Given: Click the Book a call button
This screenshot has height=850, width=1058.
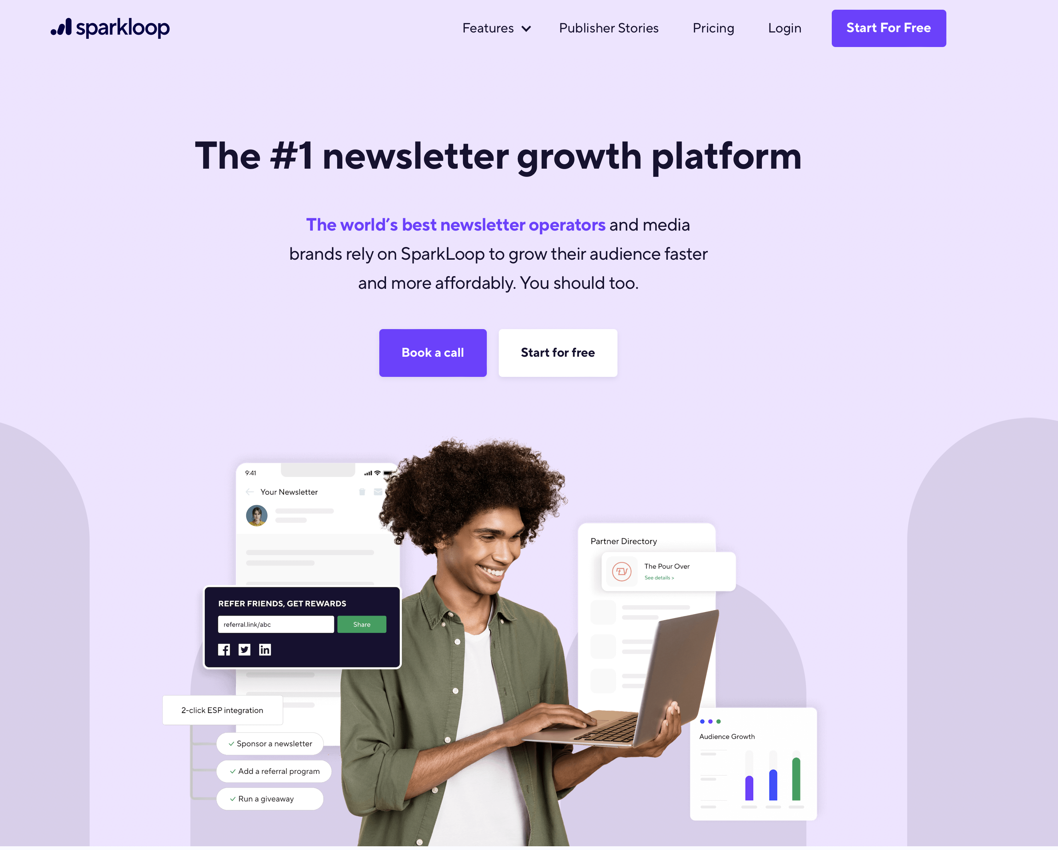Looking at the screenshot, I should pos(432,352).
